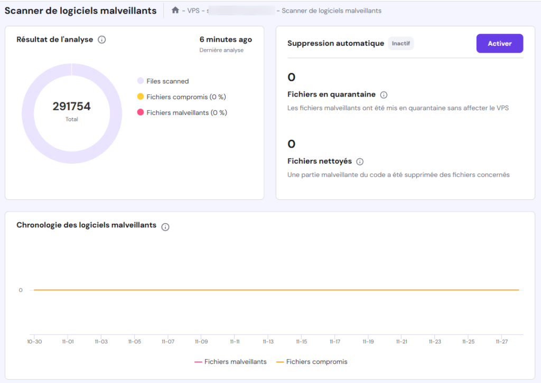Click the Files scanned legend dot

141,81
